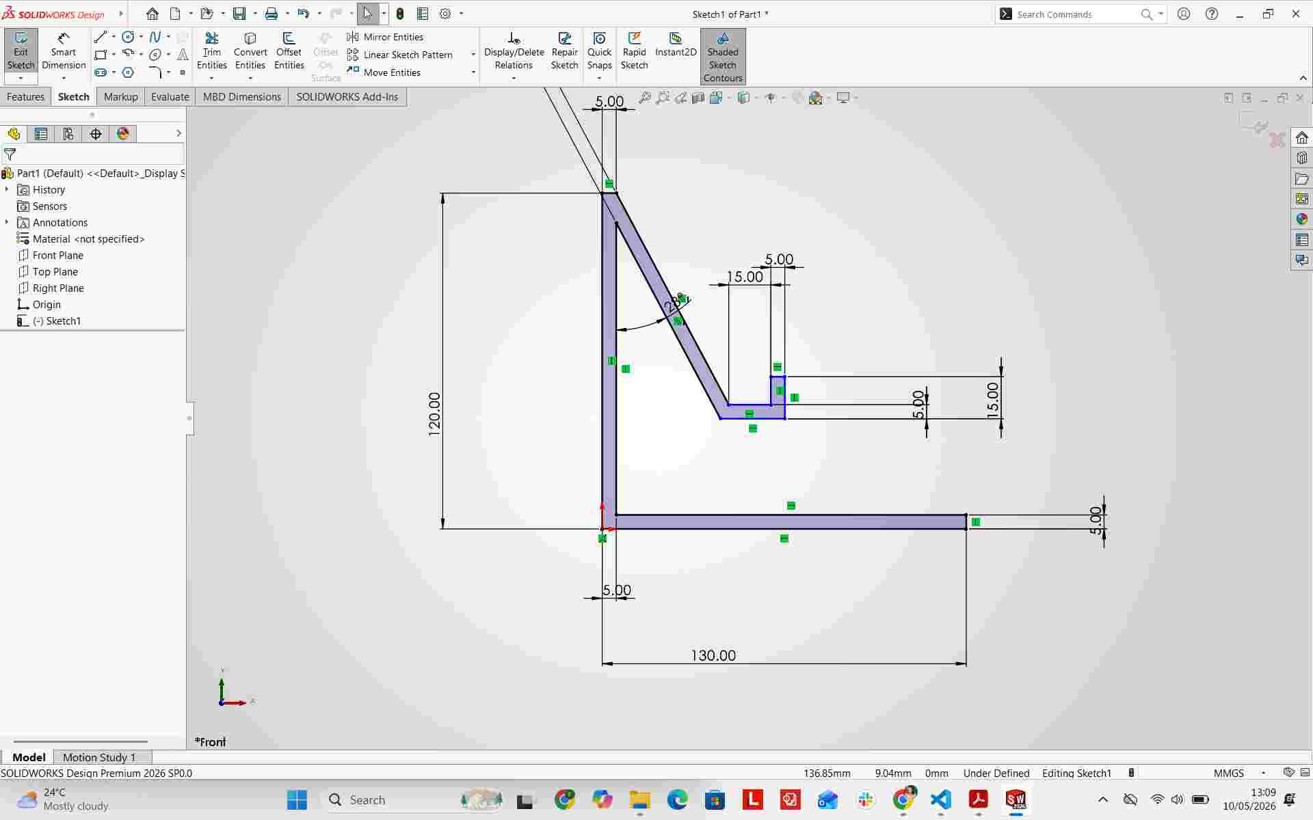Click the 130.00 dimension value
This screenshot has width=1313, height=820.
[713, 655]
